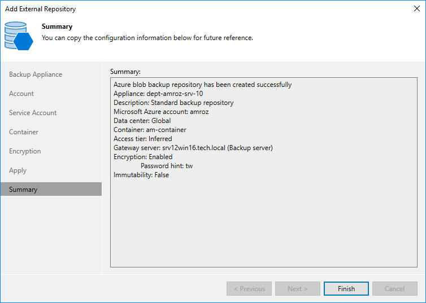
Task: Close the Add External Repository dialog
Action: click(416, 8)
